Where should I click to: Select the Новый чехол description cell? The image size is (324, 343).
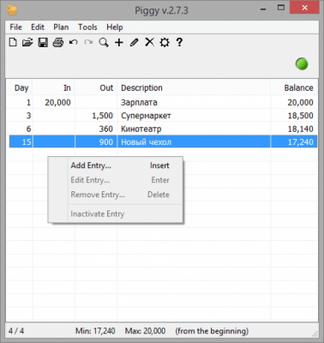tap(194, 142)
